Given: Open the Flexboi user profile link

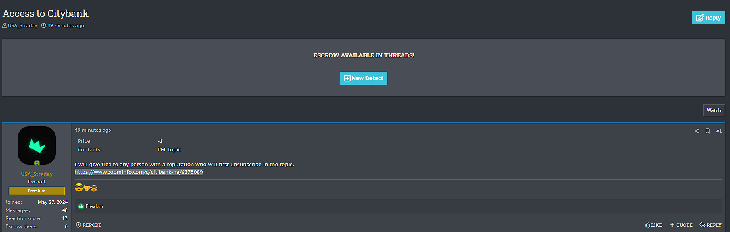Looking at the screenshot, I should [x=94, y=206].
